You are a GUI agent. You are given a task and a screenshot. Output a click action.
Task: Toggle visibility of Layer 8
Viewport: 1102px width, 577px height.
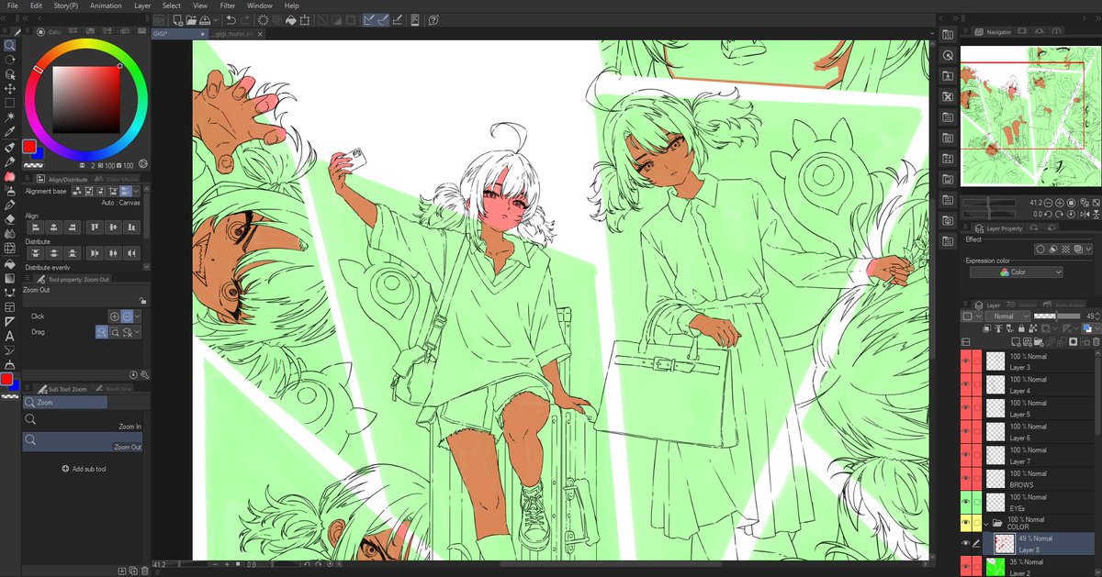pos(965,544)
